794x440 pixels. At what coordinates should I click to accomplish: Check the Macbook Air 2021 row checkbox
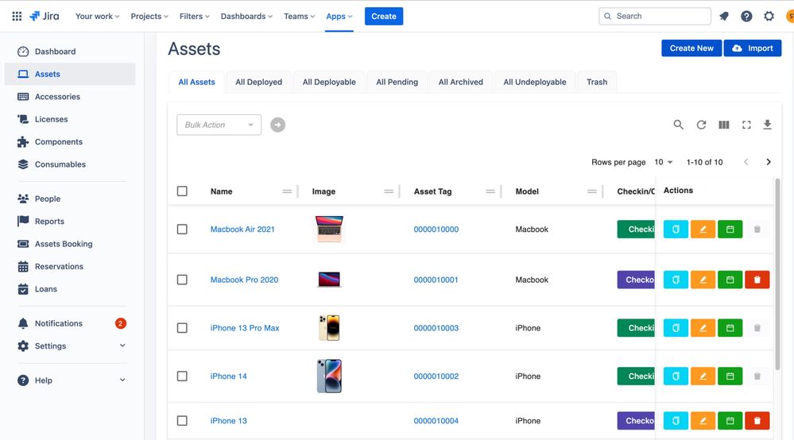182,229
